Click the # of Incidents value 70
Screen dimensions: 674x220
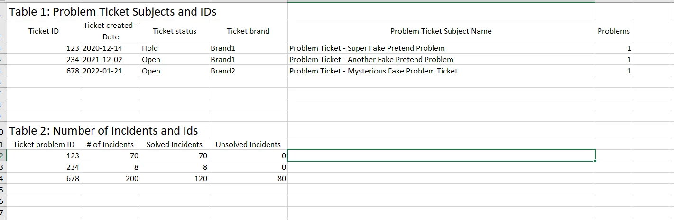point(111,156)
